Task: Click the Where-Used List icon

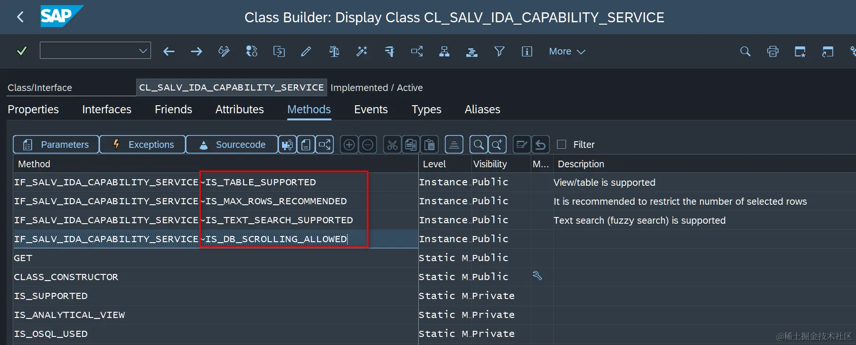Action: 389,51
